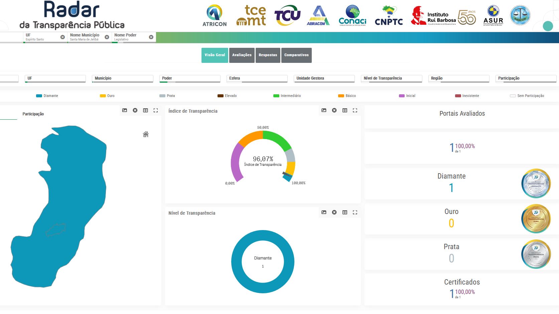Clear selection on Índice de Transparência chart
Screen dimensions: 559x314
(334, 110)
